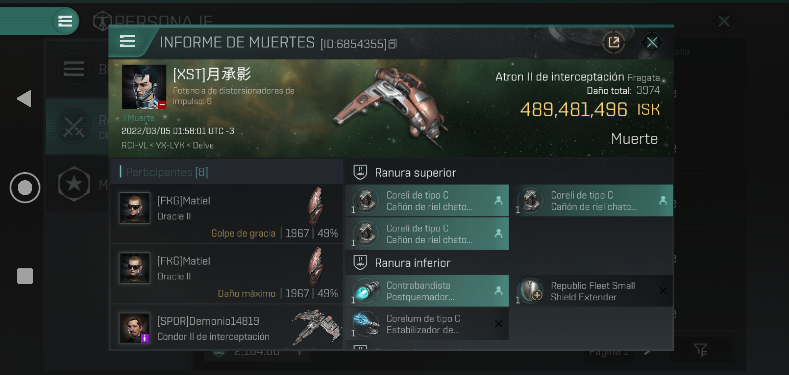This screenshot has width=789, height=375.
Task: Open Matiel's Daño máximo entry
Action: point(227,274)
